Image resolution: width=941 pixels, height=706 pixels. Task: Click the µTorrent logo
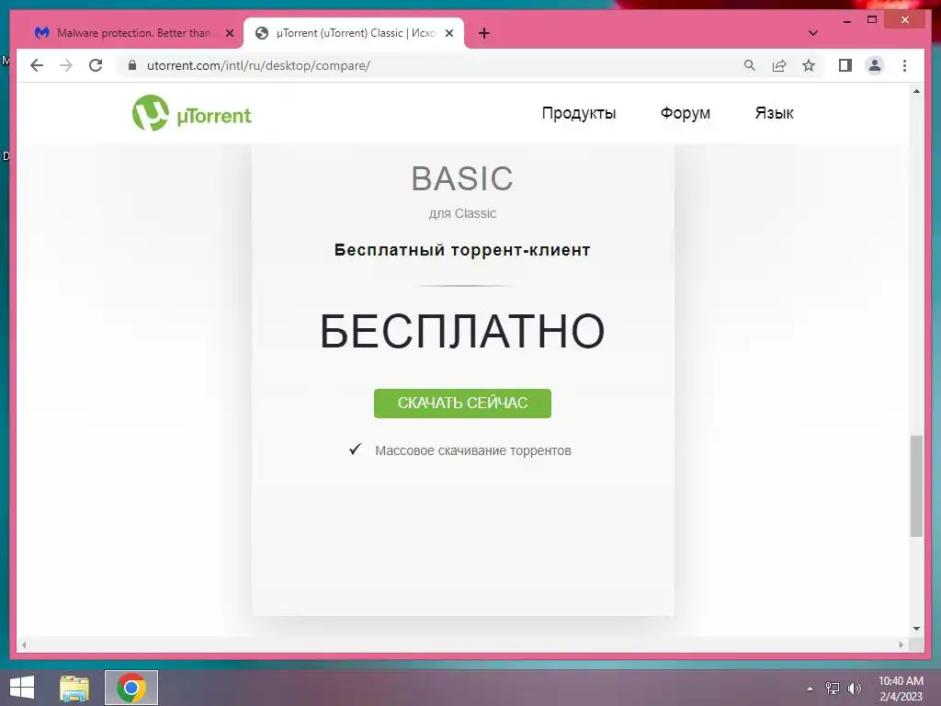pos(192,113)
